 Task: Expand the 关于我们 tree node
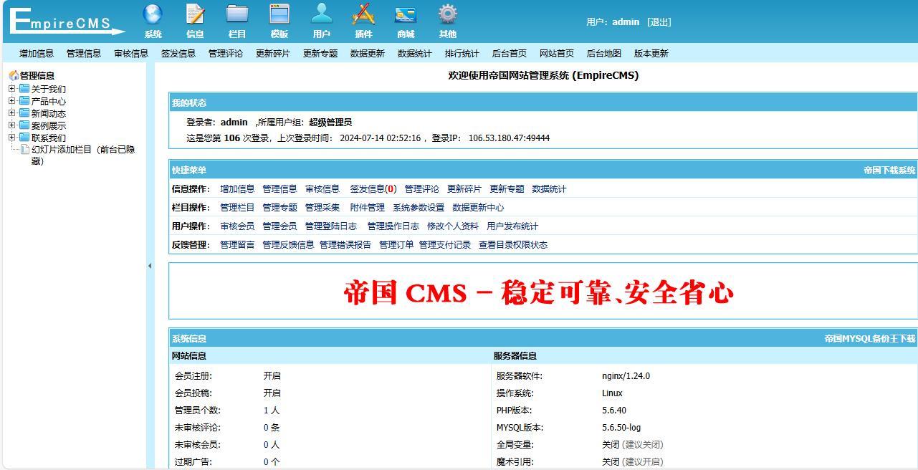coord(11,89)
